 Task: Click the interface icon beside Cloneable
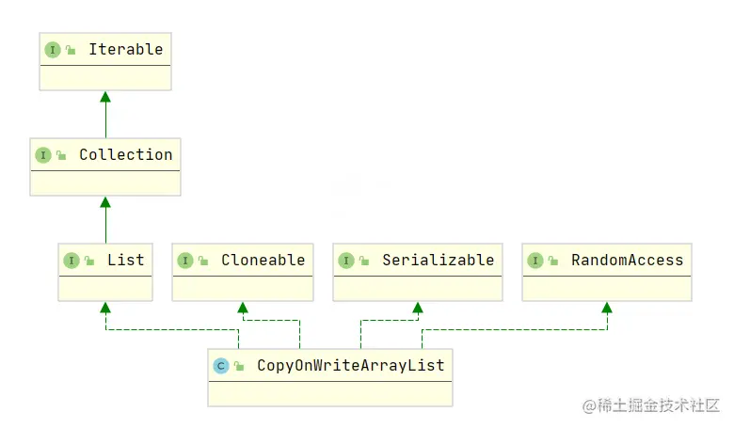tap(185, 261)
